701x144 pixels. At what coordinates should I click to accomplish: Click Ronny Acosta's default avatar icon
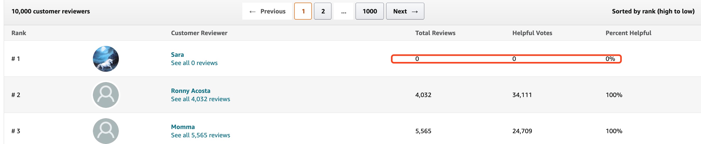click(x=106, y=95)
